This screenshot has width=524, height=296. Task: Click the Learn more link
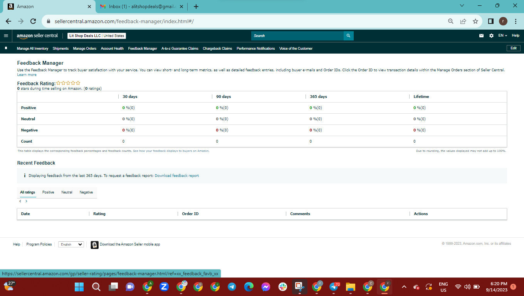tap(27, 75)
